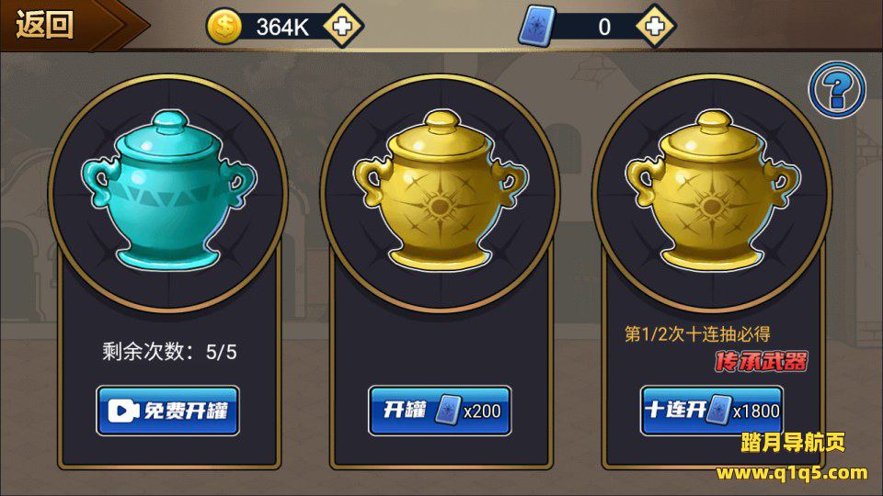This screenshot has height=496, width=883.
Task: Click the video camera icon on free button
Action: click(x=123, y=411)
